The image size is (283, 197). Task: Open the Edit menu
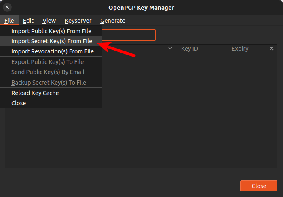click(28, 21)
